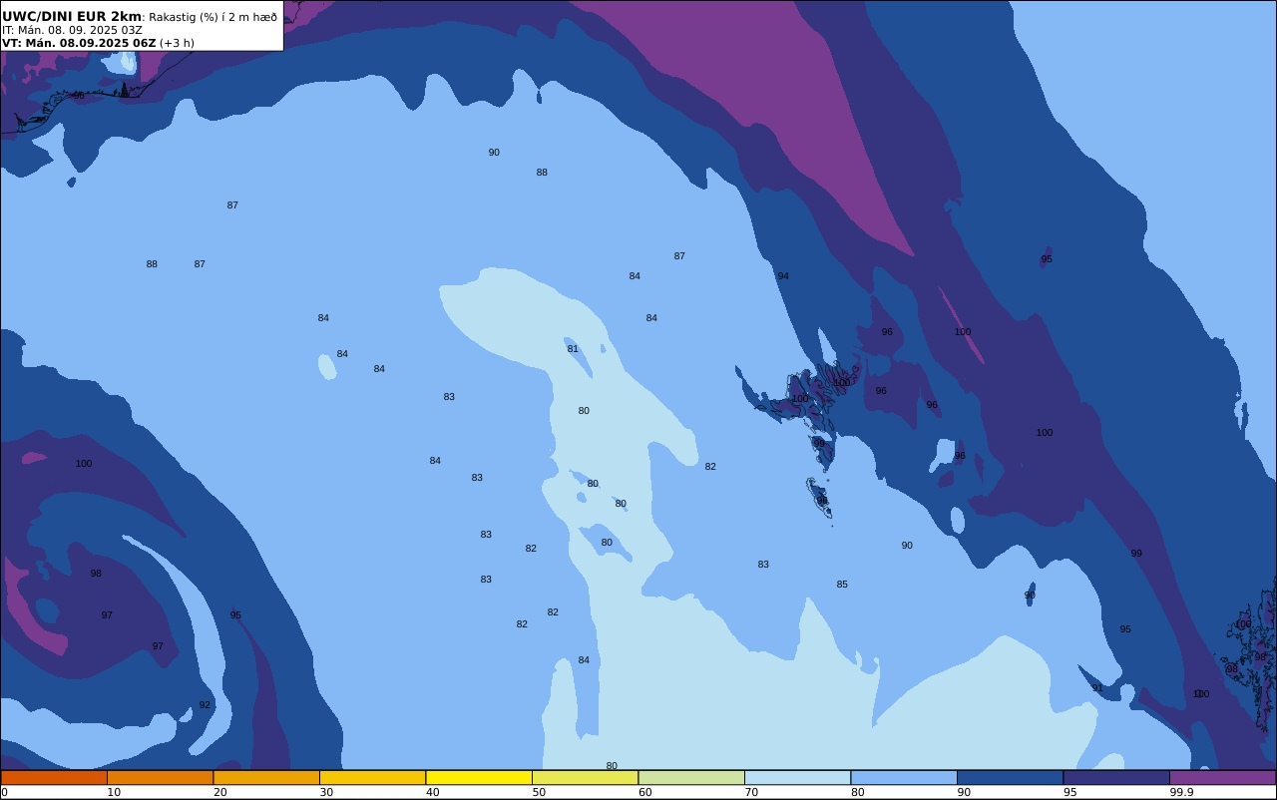Click the 'VT: Mán. 08.09.2025 06Z' valid time
The width and height of the screenshot is (1277, 800).
click(79, 43)
